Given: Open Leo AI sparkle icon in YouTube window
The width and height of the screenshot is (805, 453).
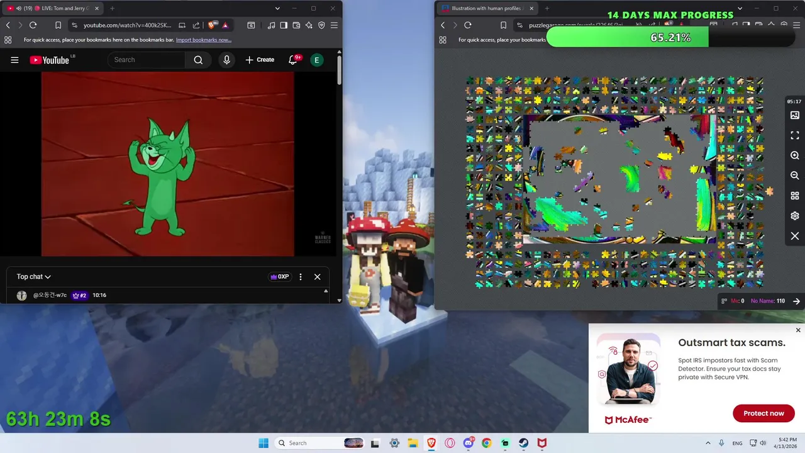Looking at the screenshot, I should tap(309, 25).
